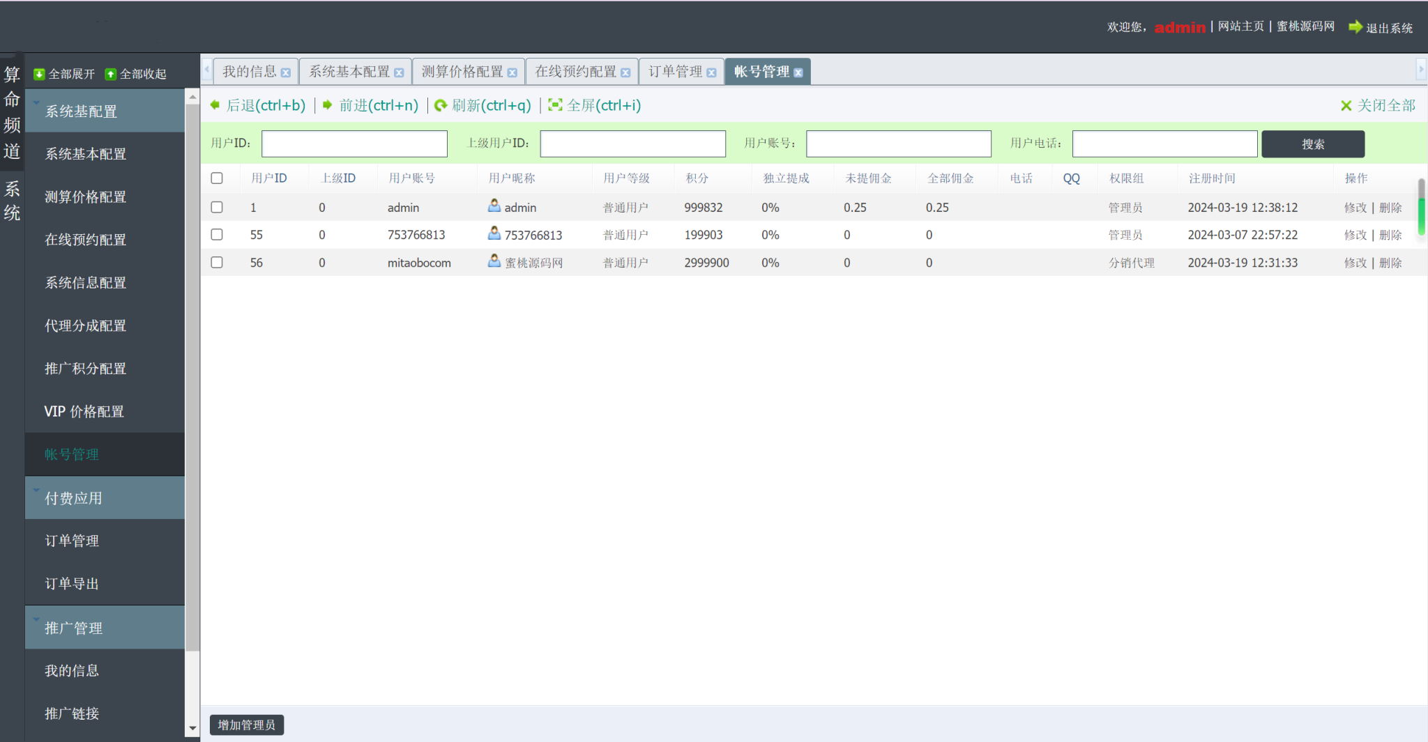Close the 我的信息 tab
The image size is (1428, 742).
tap(286, 72)
